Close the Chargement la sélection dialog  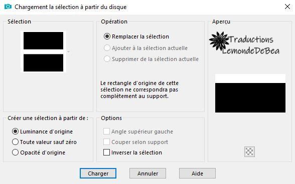[287, 7]
